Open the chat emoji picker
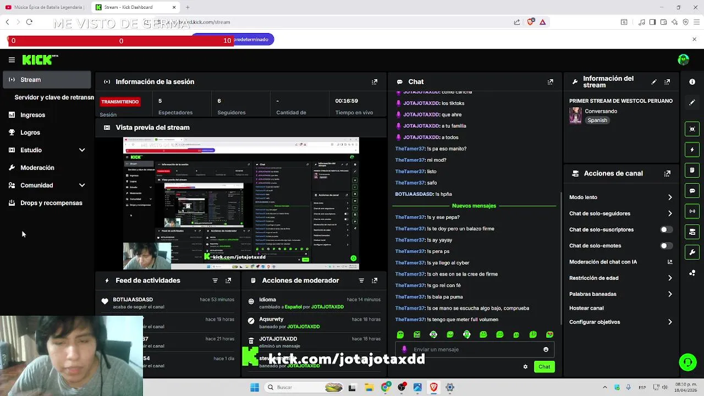This screenshot has width=704, height=396. 546,349
